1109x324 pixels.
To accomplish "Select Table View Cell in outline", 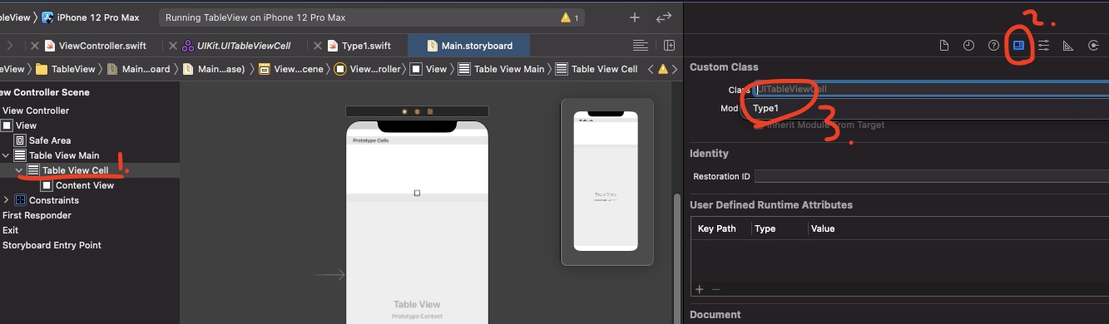I will coord(68,170).
